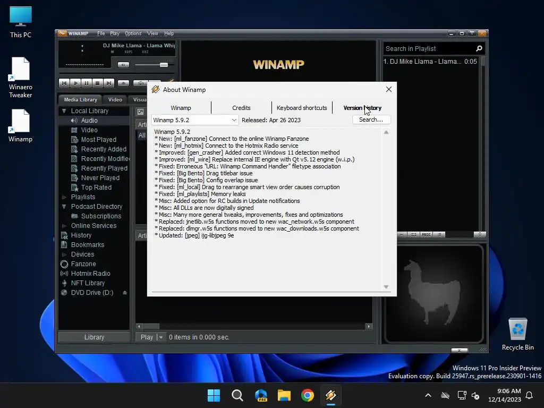This screenshot has width=544, height=408.
Task: Click the Eject open file button
Action: pos(123,83)
